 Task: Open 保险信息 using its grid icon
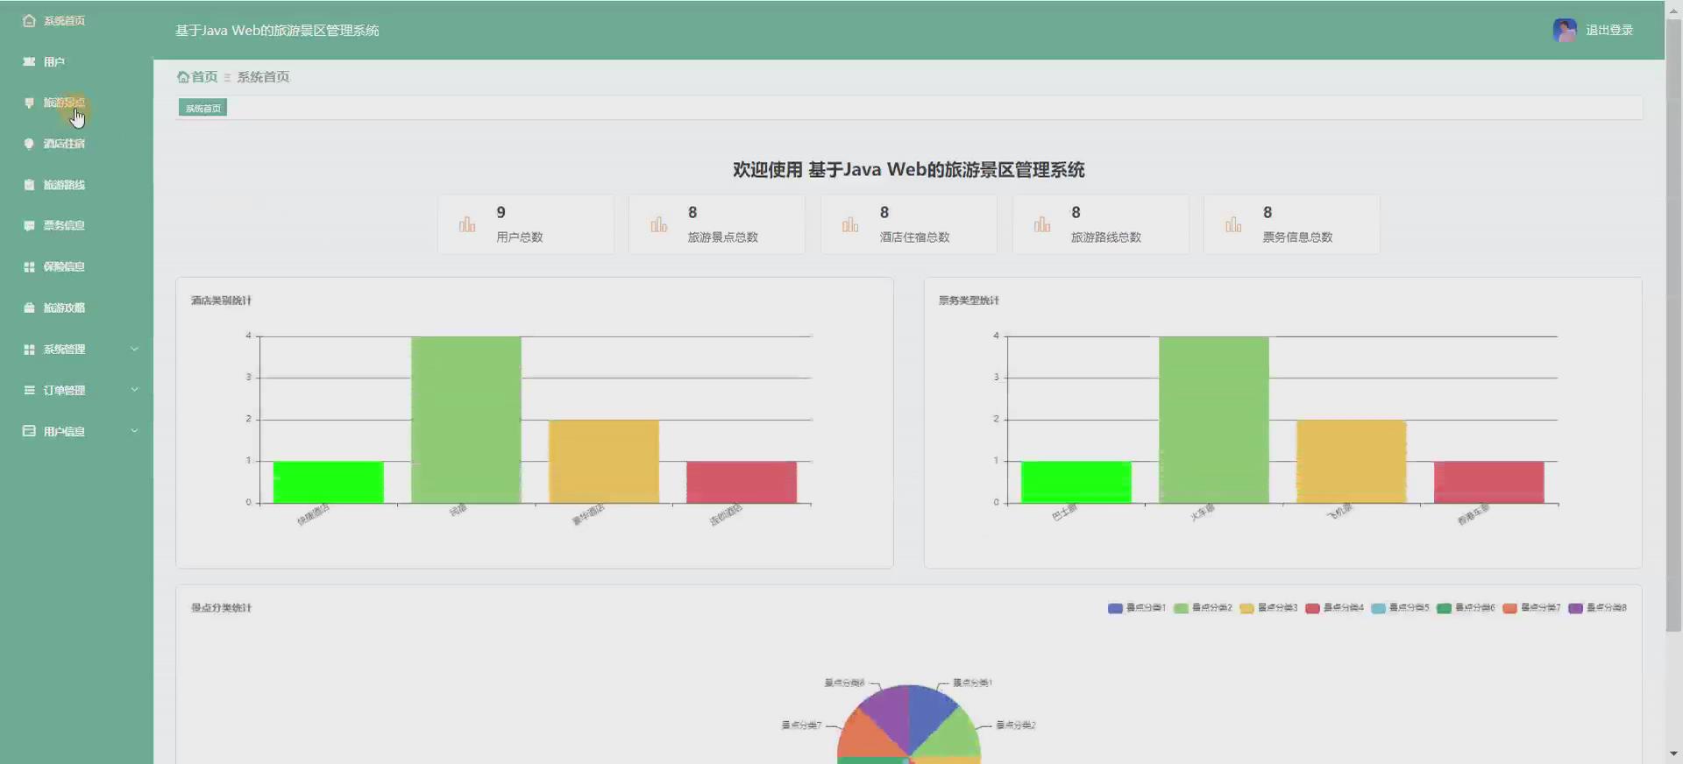(29, 266)
